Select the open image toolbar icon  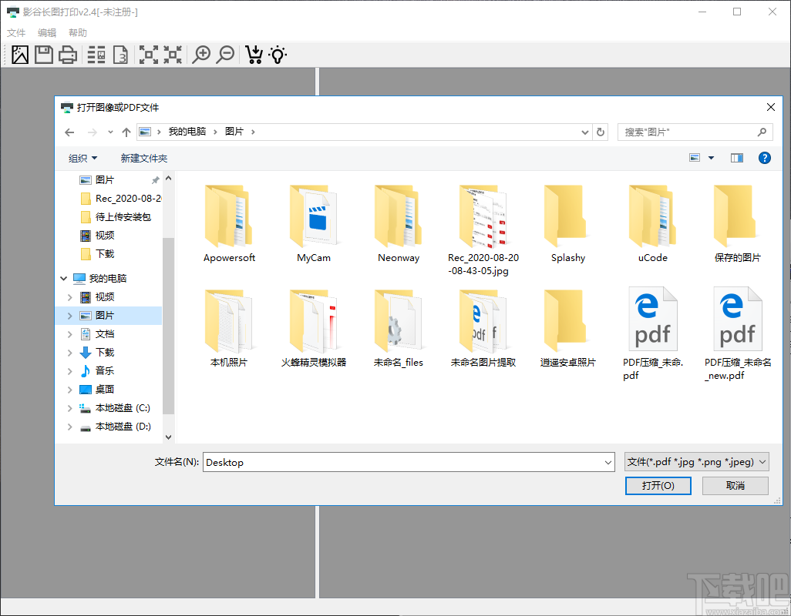click(19, 54)
